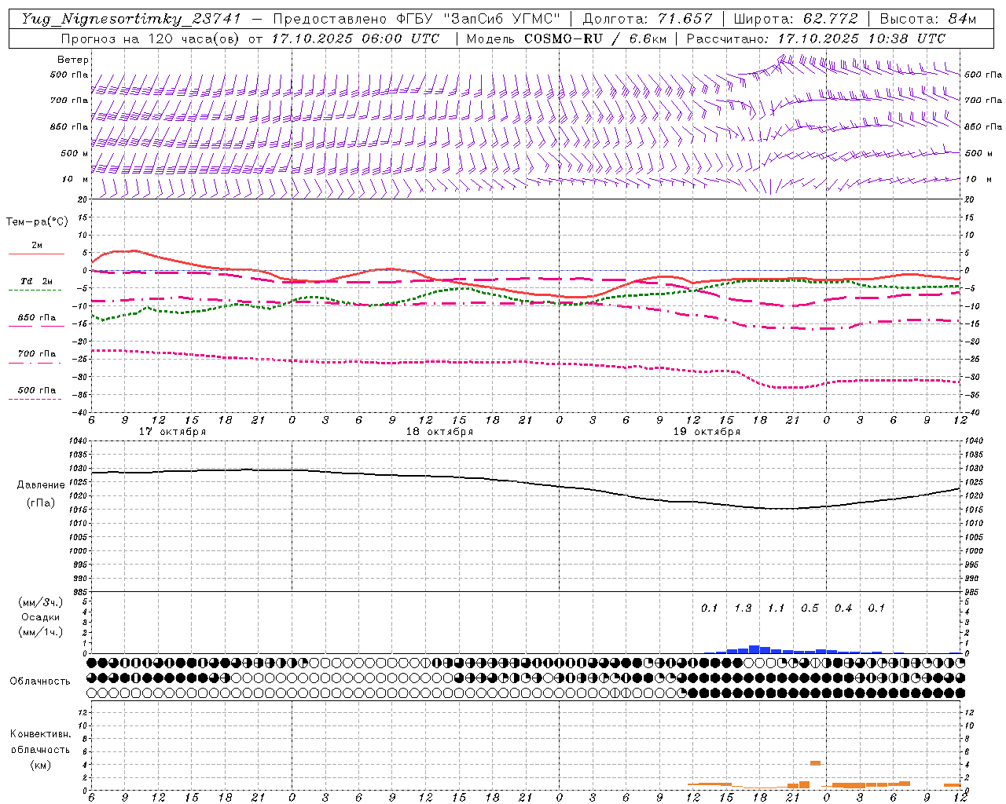
Task: Click the Конвективн. label of convective cloud panel
Action: click(40, 734)
